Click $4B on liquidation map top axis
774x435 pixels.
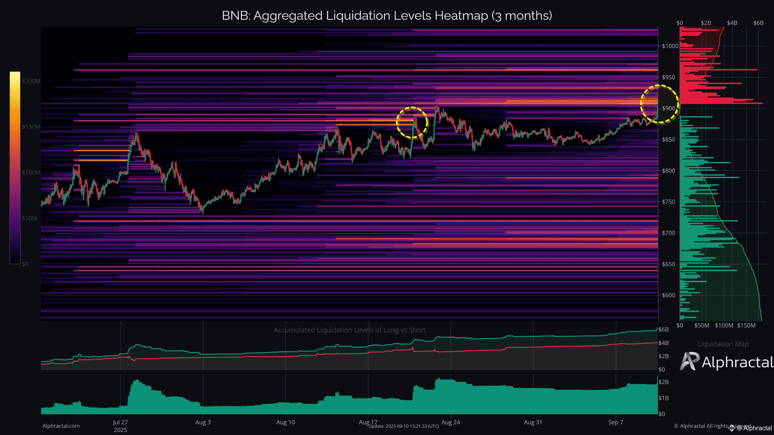tap(732, 23)
